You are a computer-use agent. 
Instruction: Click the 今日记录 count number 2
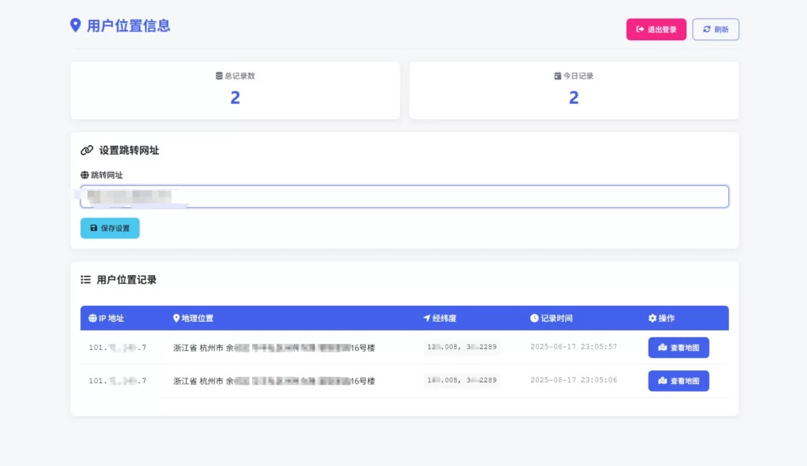(573, 97)
